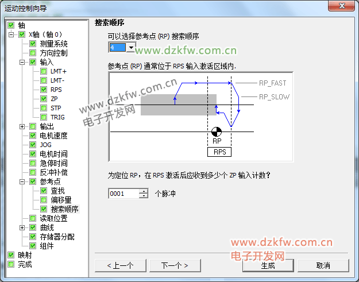Collapse the 输入 tree node
Viewport: 359px width, 282px height.
[x=22, y=62]
